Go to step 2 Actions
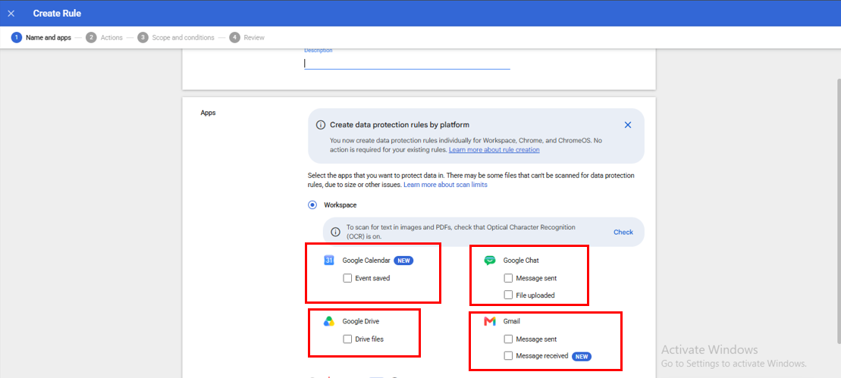Screen dimensions: 841x378 coord(104,37)
